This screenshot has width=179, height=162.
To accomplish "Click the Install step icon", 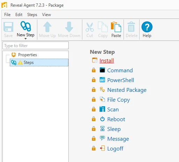I will (x=95, y=60).
